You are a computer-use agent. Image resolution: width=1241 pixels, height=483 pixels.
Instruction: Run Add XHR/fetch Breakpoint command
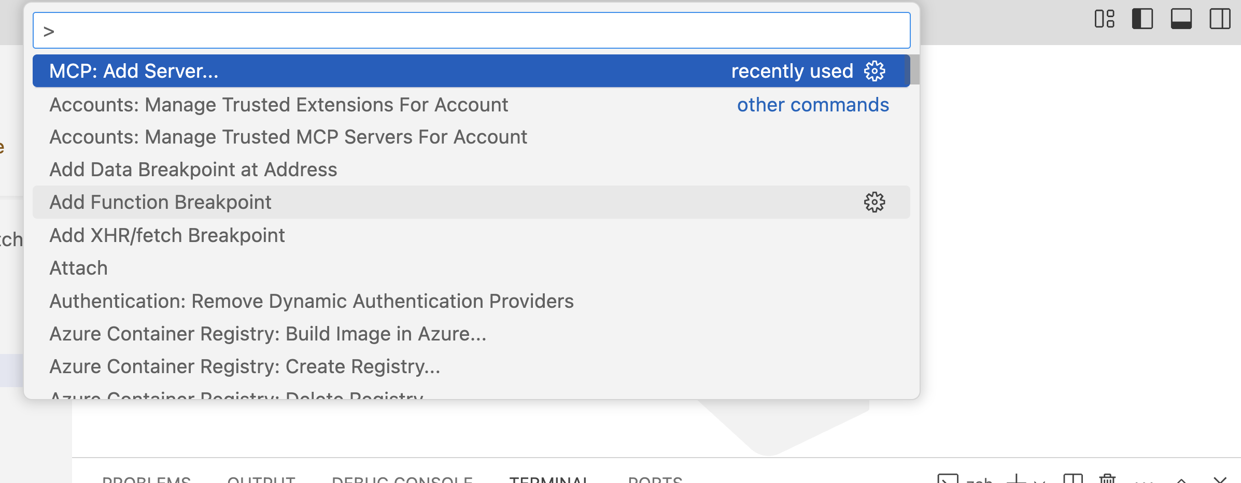click(x=167, y=235)
